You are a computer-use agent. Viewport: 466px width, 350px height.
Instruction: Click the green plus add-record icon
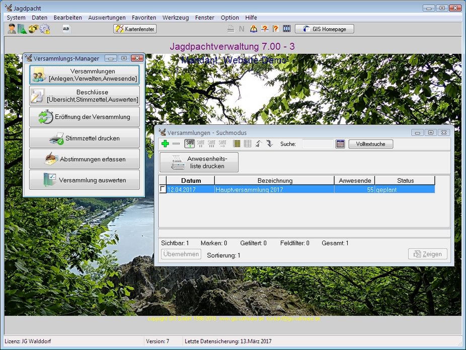click(165, 144)
